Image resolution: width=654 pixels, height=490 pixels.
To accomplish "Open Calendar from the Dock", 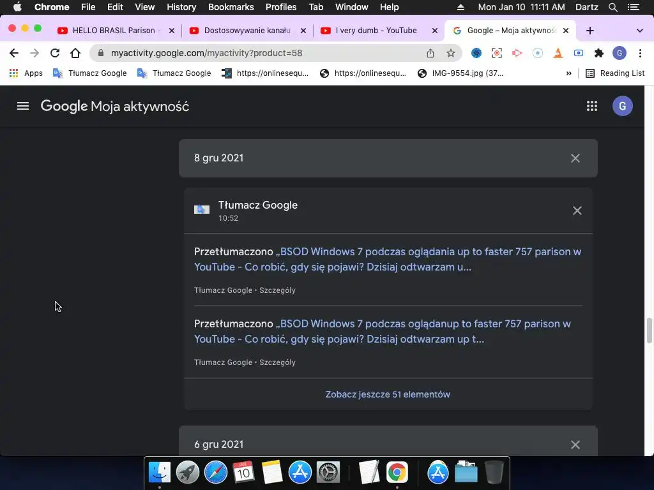I will tap(243, 472).
